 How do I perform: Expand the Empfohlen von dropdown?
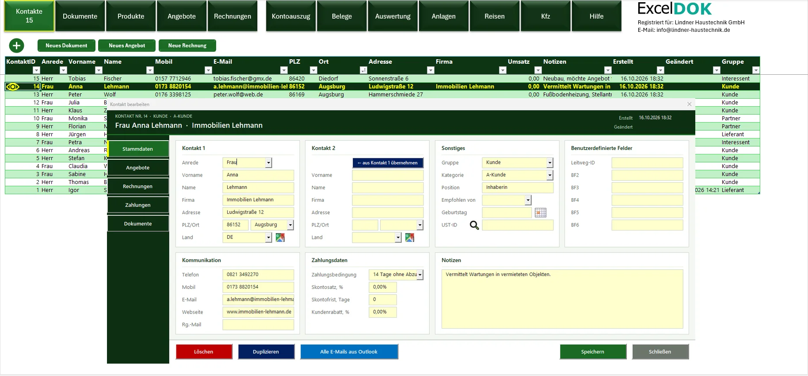(x=528, y=200)
